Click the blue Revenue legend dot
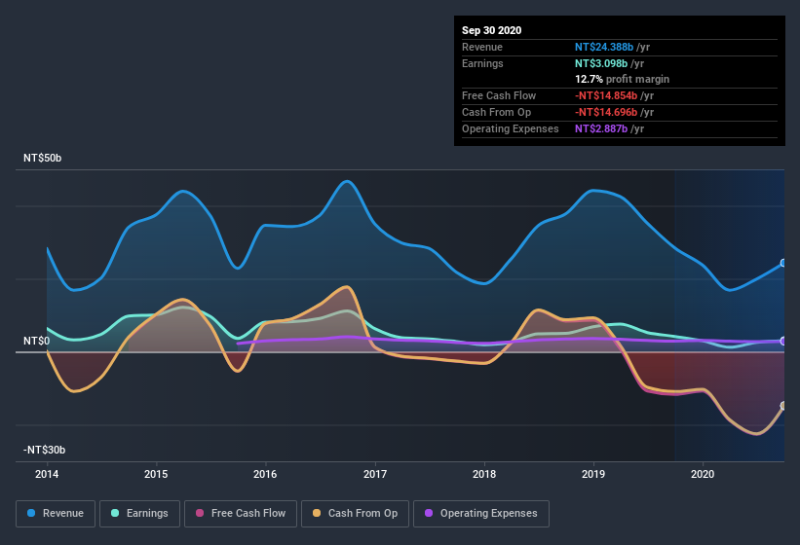800x545 pixels. 31,513
